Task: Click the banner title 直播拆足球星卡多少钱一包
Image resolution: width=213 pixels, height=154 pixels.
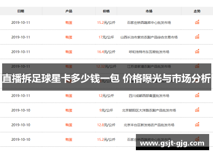Action: (x=61, y=78)
